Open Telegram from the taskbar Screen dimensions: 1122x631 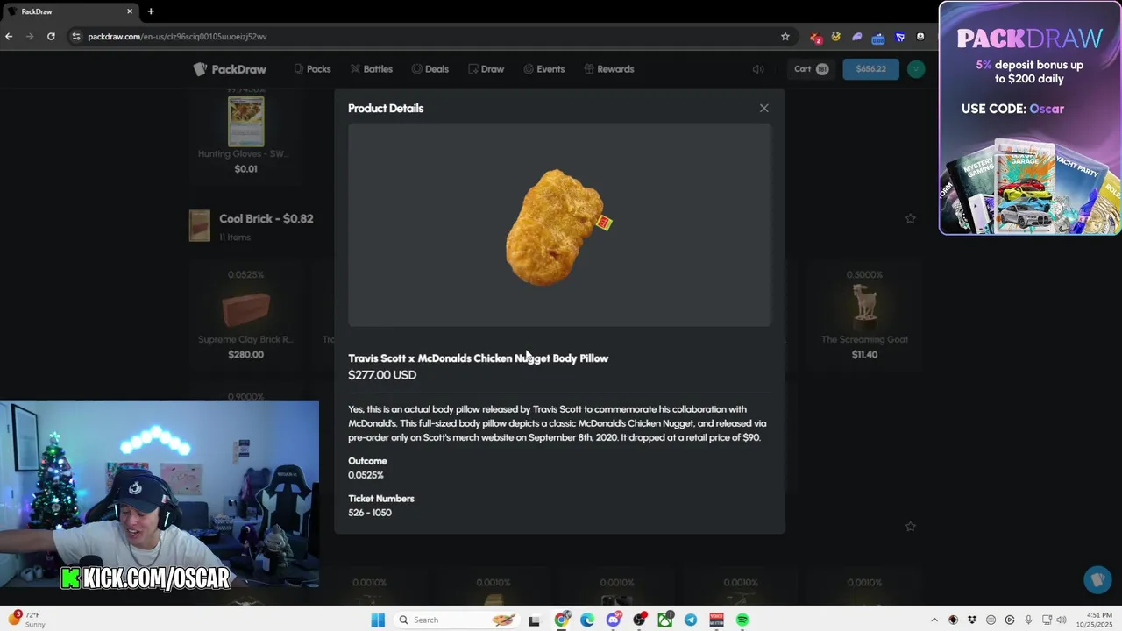tap(691, 620)
